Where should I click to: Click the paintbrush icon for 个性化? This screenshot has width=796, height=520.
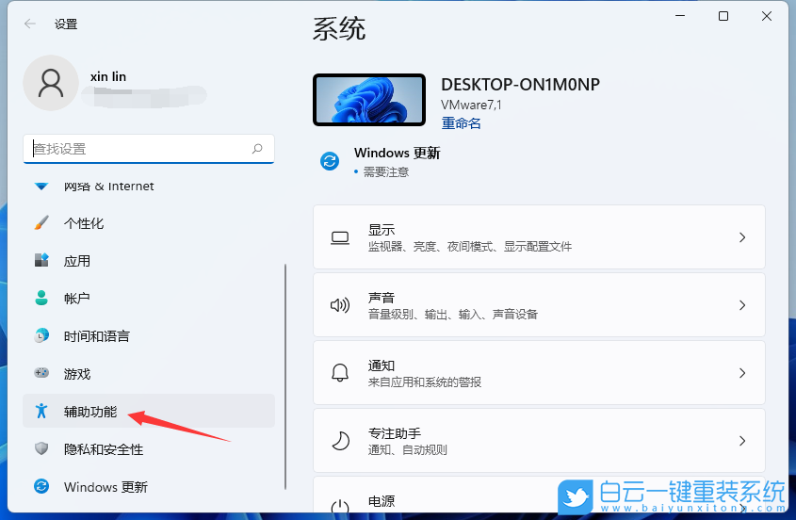pyautogui.click(x=41, y=222)
